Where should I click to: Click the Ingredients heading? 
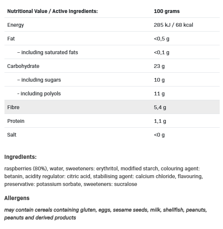click(x=20, y=157)
